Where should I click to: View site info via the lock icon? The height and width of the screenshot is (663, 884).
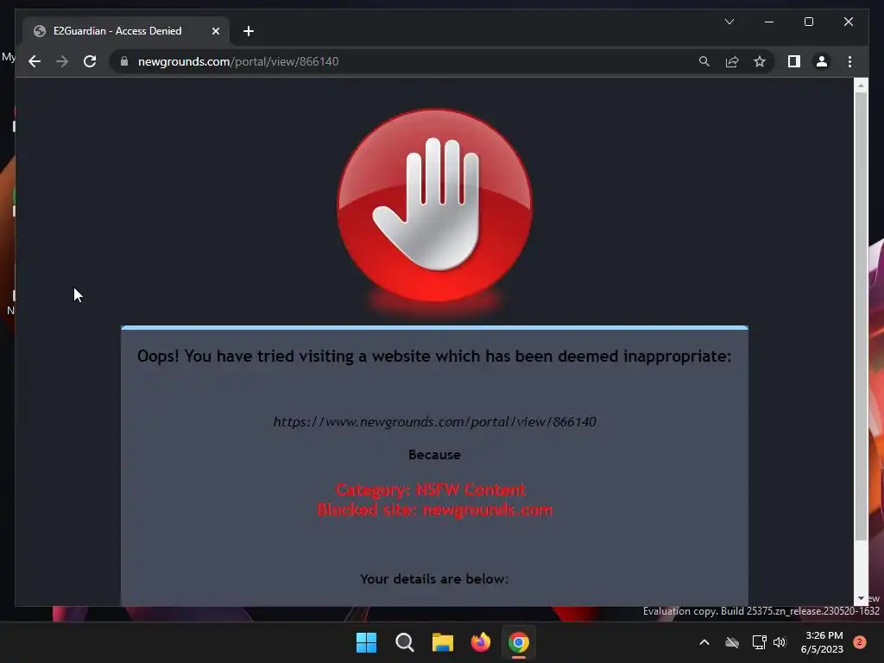click(x=124, y=61)
